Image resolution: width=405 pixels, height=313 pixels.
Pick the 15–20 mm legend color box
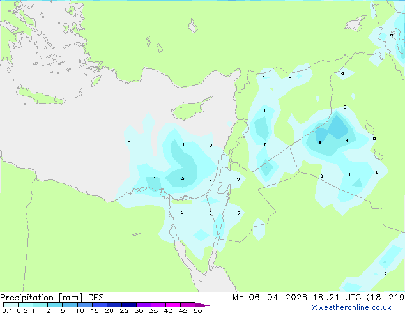coord(99,305)
